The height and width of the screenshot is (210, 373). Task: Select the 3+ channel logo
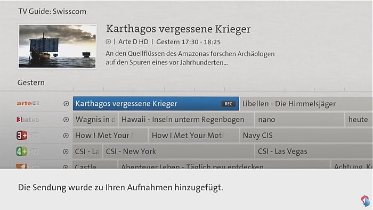point(22,136)
